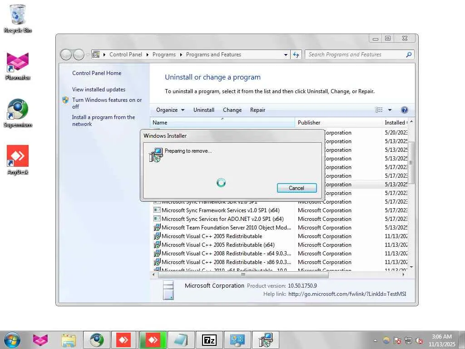The width and height of the screenshot is (465, 349).
Task: Open Windows Explorer from the taskbar
Action: [x=69, y=340]
